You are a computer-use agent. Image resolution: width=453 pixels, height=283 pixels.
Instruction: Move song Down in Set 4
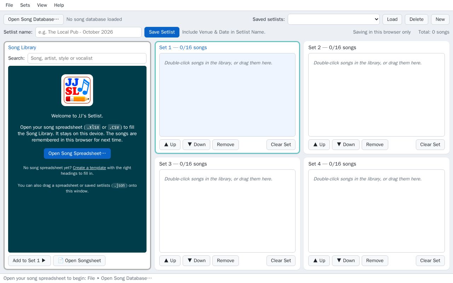point(346,261)
